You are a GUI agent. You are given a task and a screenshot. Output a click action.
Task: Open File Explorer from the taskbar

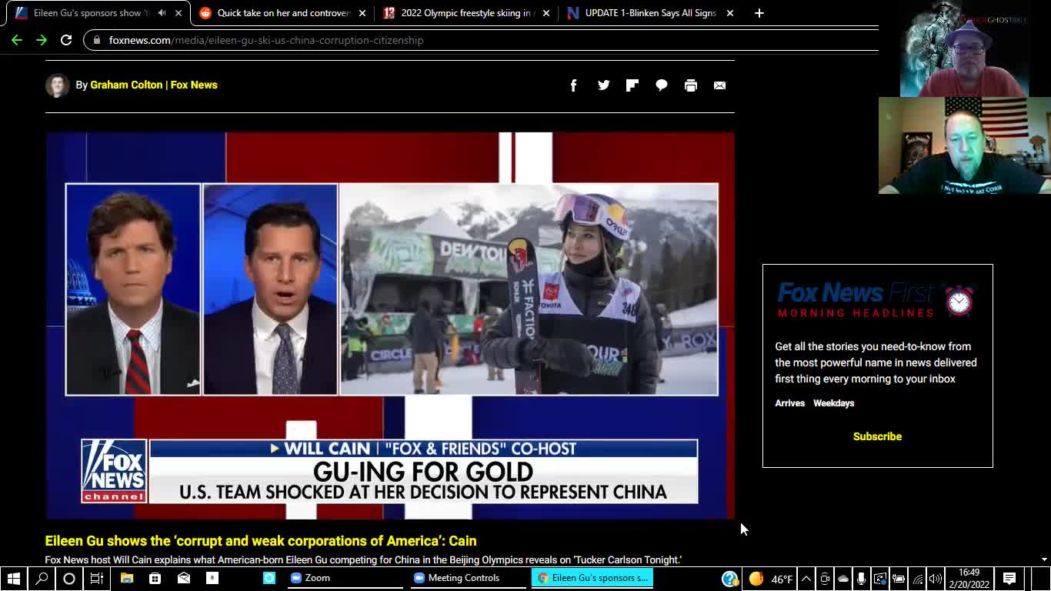pyautogui.click(x=127, y=578)
